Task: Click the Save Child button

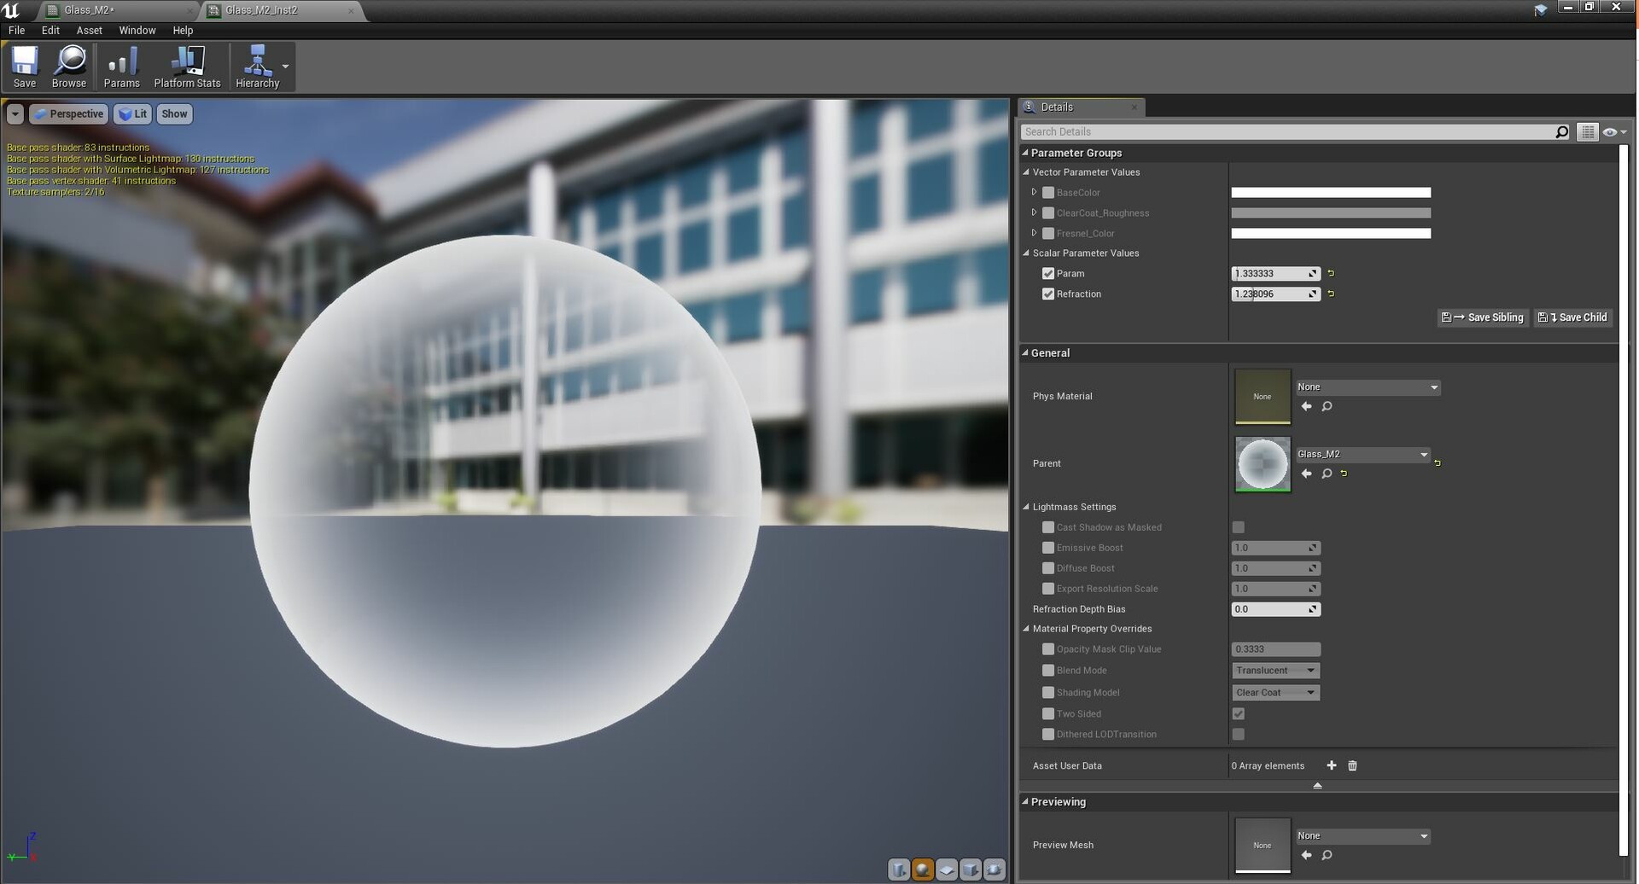Action: tap(1573, 317)
